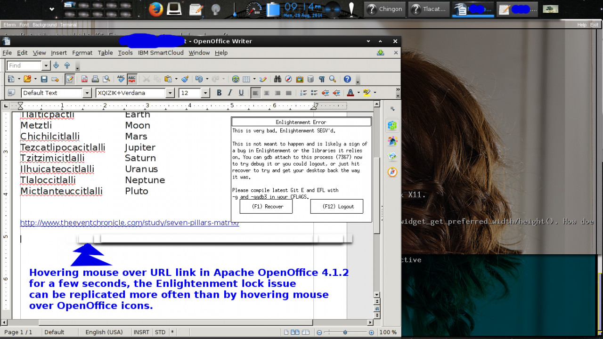Click the Print file directly icon

click(x=95, y=79)
